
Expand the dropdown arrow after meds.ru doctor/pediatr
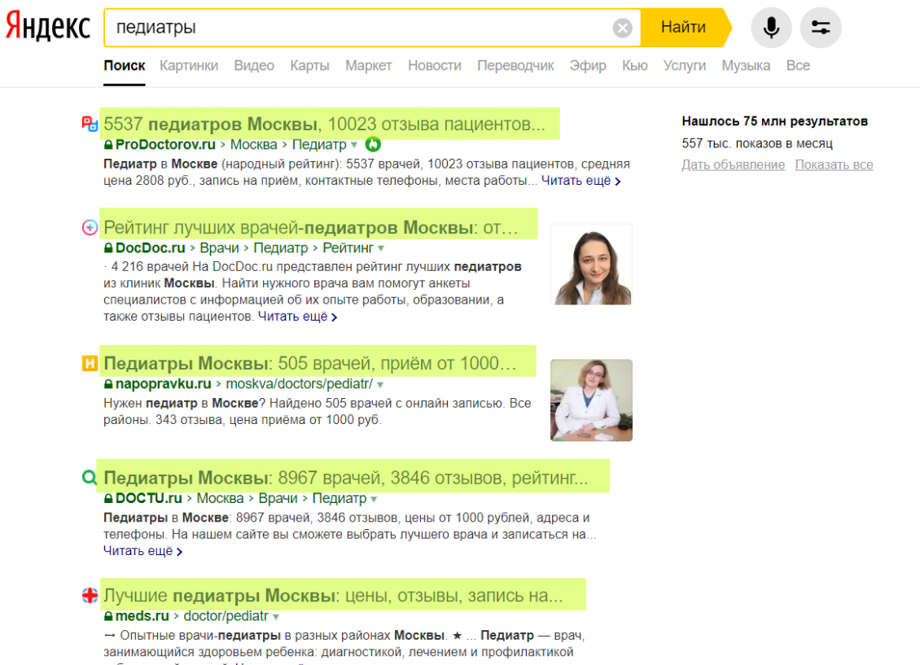tap(276, 617)
